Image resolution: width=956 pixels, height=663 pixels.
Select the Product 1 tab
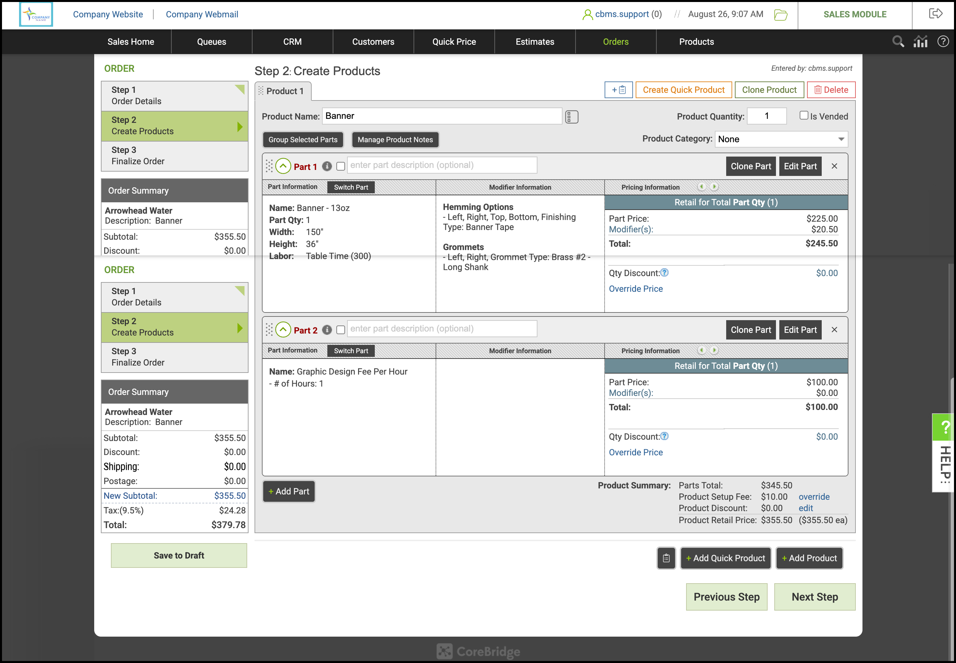pyautogui.click(x=284, y=91)
